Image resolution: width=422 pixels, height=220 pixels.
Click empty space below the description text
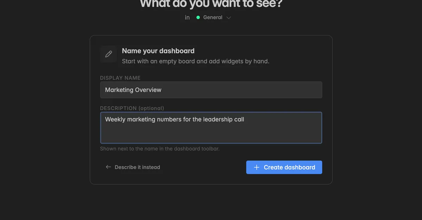211,134
